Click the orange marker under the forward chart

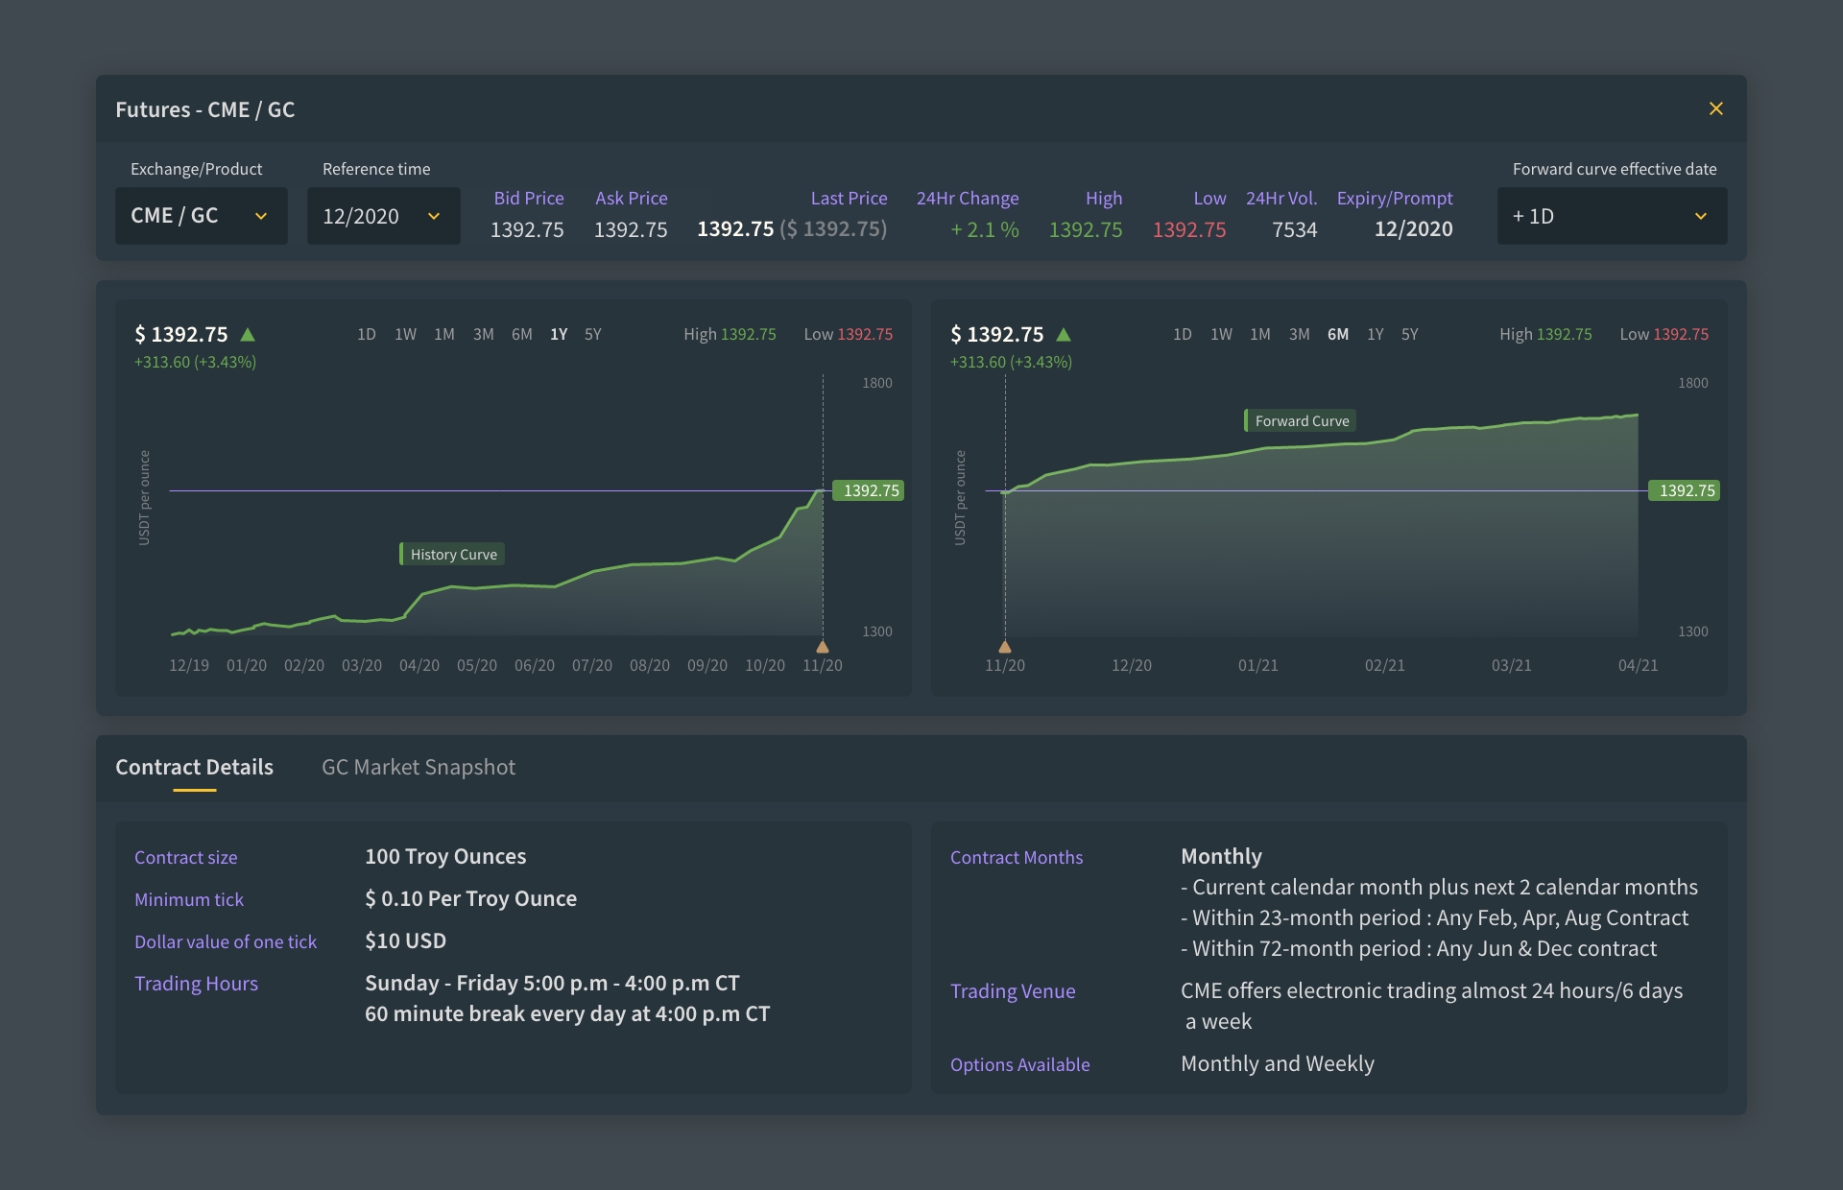[1005, 647]
